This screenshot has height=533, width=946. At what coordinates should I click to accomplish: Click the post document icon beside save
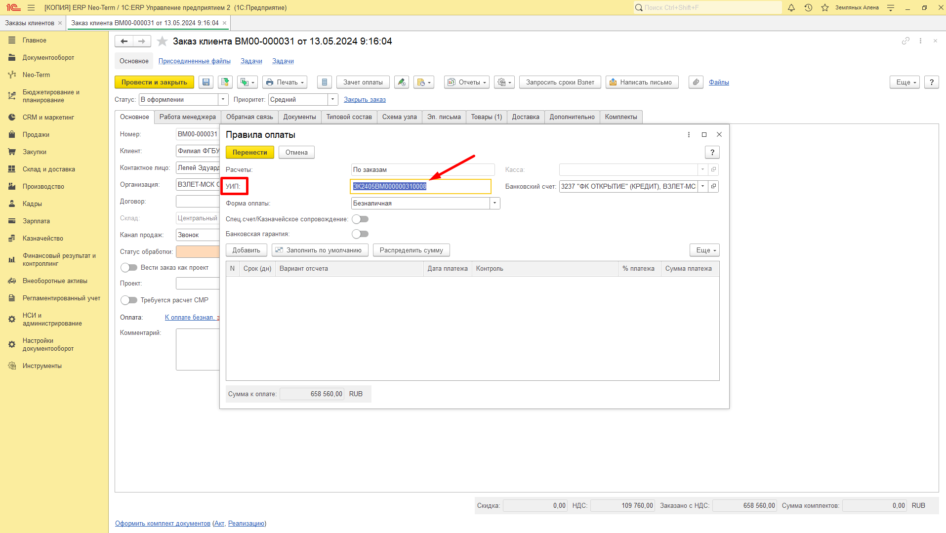point(225,82)
